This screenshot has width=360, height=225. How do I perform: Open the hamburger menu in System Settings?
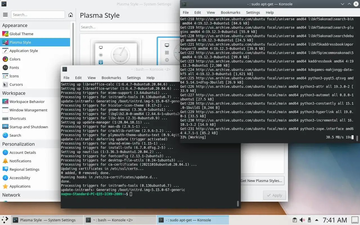(x=5, y=15)
